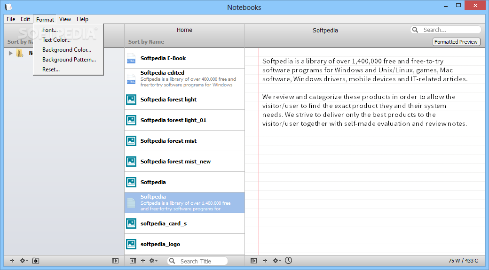The height and width of the screenshot is (270, 489).
Task: Click the HTML icon of Softpedia edited
Action: point(131,79)
